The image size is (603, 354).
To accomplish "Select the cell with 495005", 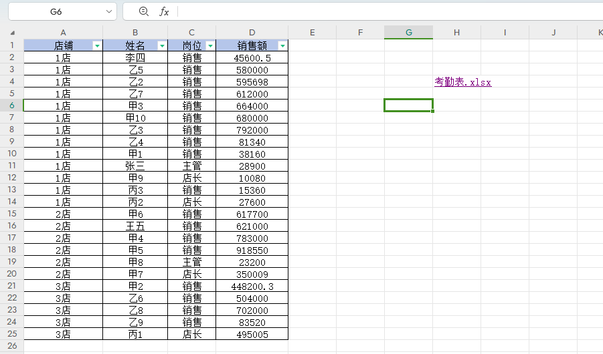I will point(252,334).
